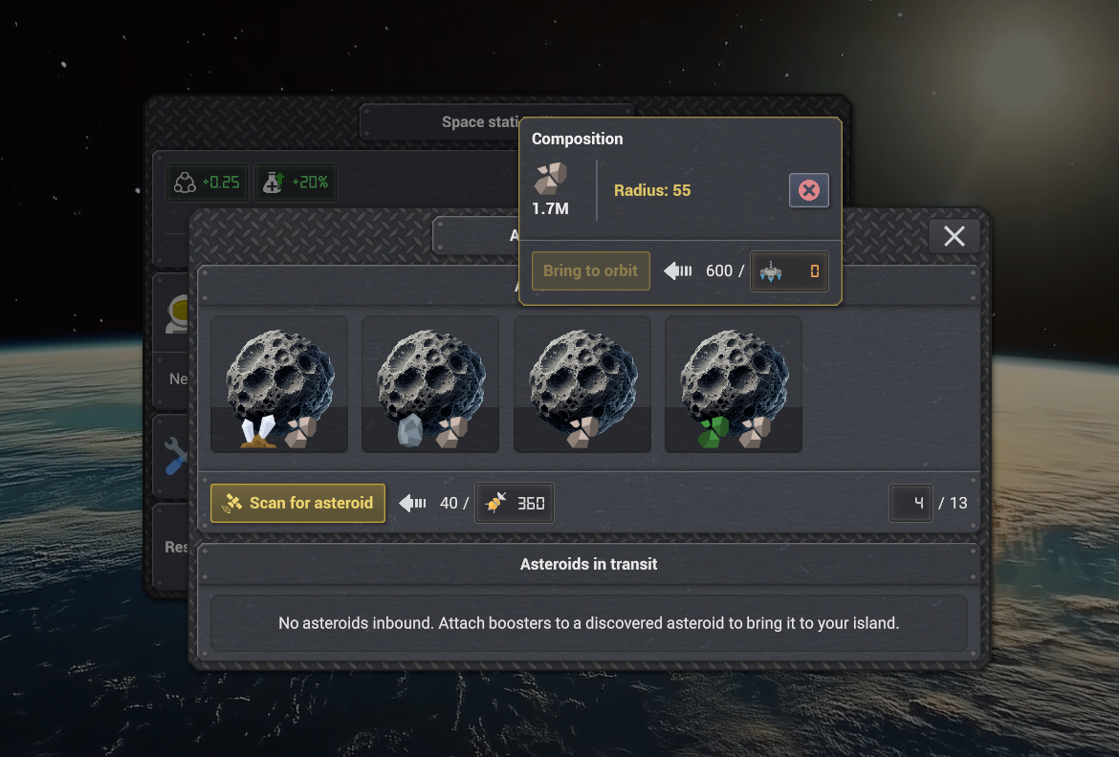
Task: Click the astronaut helmet icon on left
Action: coord(178,314)
